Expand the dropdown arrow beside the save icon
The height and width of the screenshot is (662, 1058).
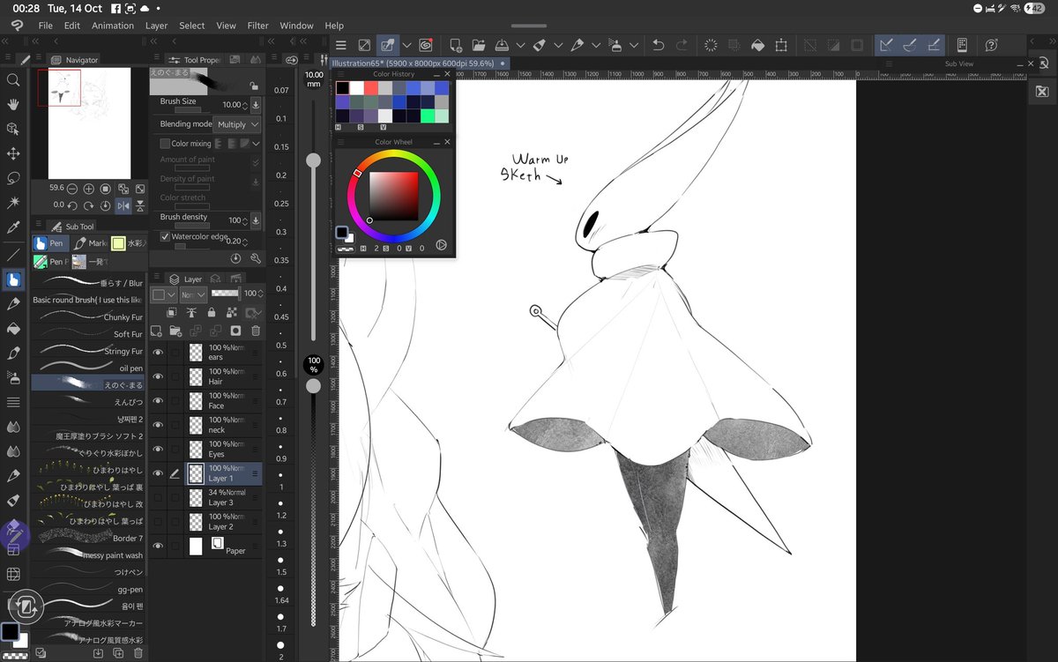[x=520, y=45]
